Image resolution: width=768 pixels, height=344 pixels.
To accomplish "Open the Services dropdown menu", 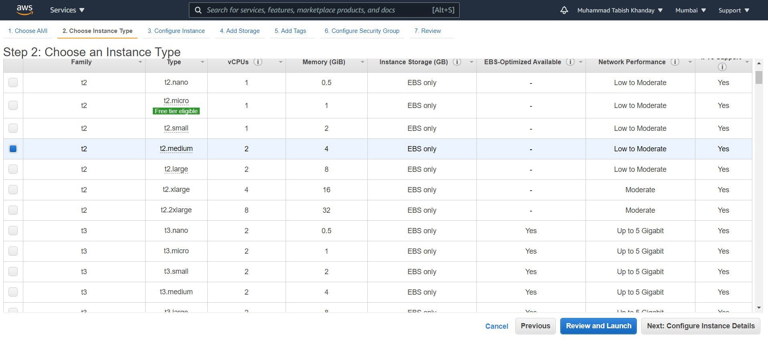I will [x=67, y=10].
